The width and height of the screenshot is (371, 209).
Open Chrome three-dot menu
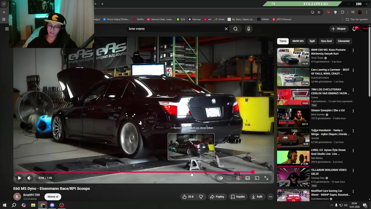(367, 12)
